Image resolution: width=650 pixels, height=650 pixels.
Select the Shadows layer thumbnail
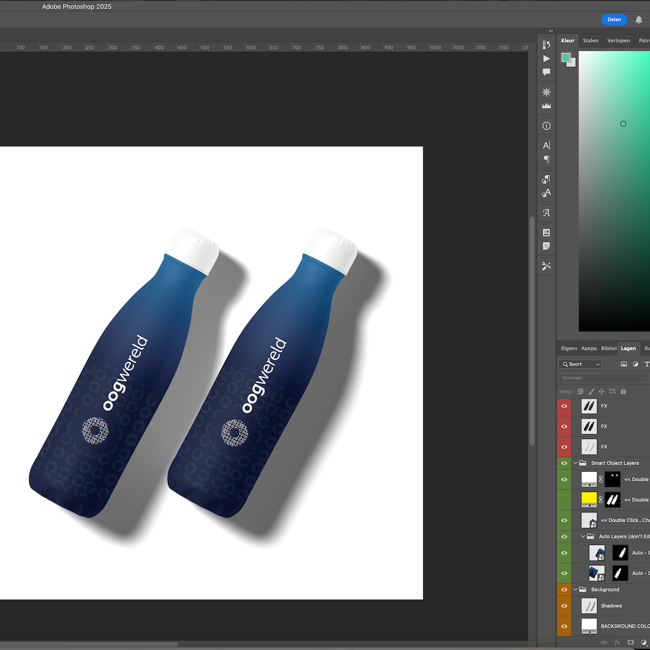tap(589, 606)
